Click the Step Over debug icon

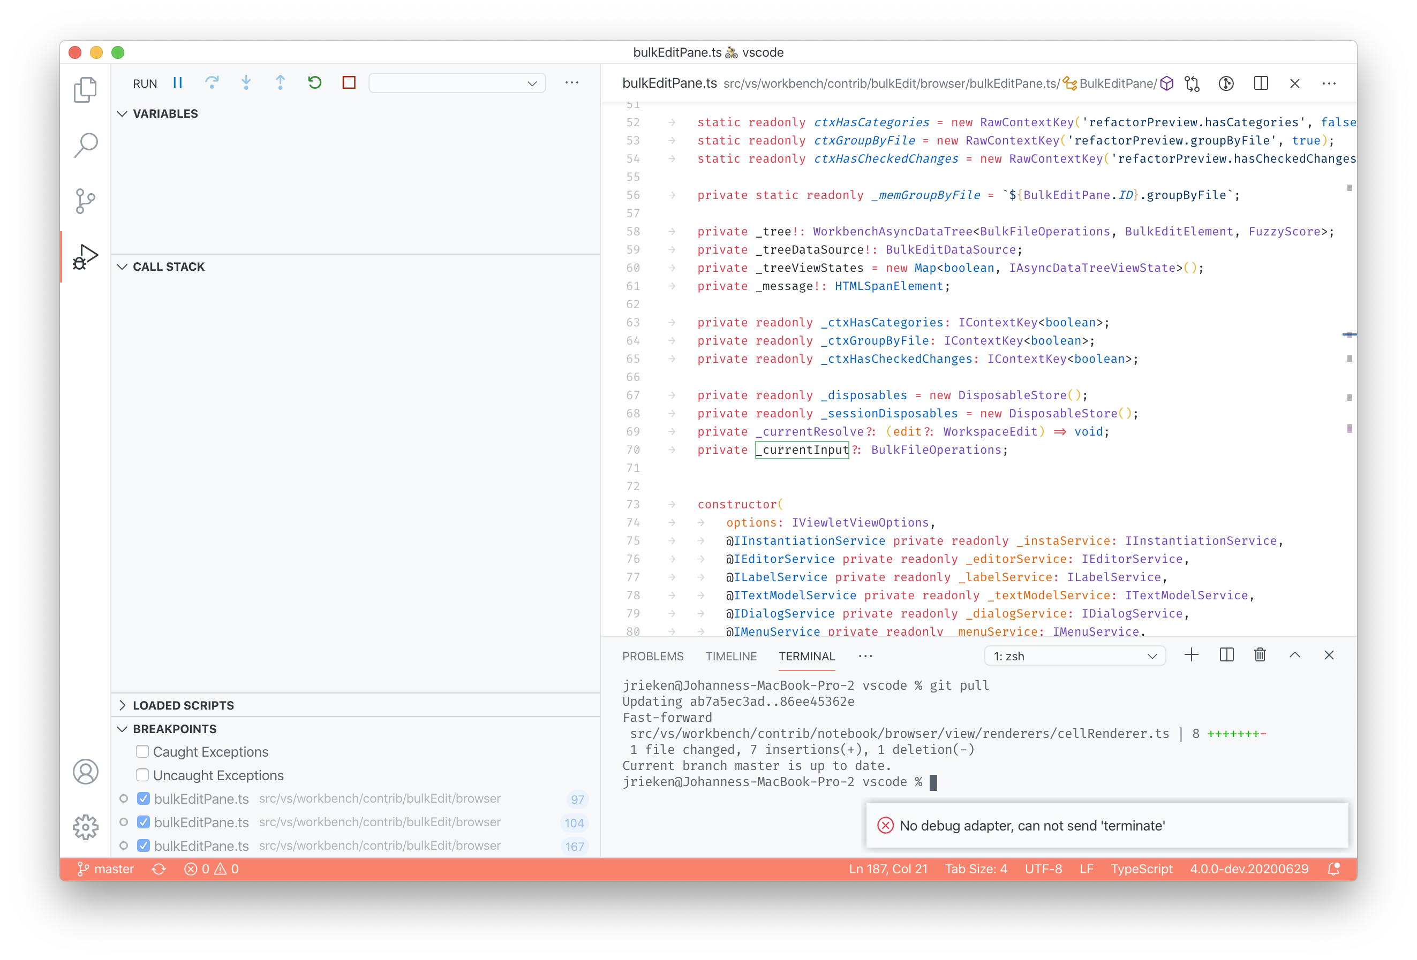pyautogui.click(x=212, y=82)
